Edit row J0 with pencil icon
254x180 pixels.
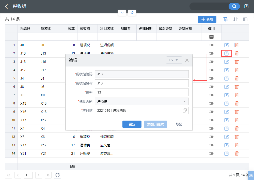tap(227, 45)
